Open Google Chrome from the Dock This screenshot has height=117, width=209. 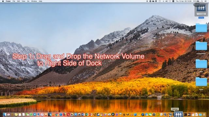[57, 114]
